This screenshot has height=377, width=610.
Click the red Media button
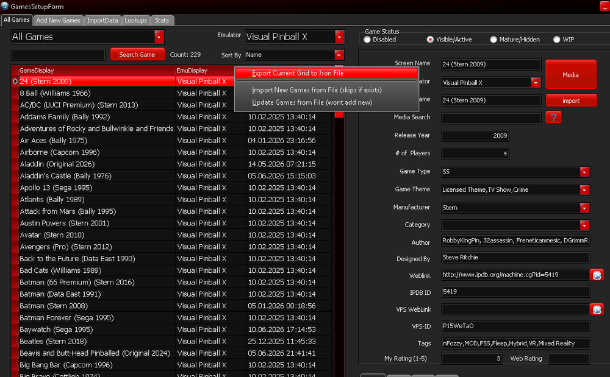[571, 74]
